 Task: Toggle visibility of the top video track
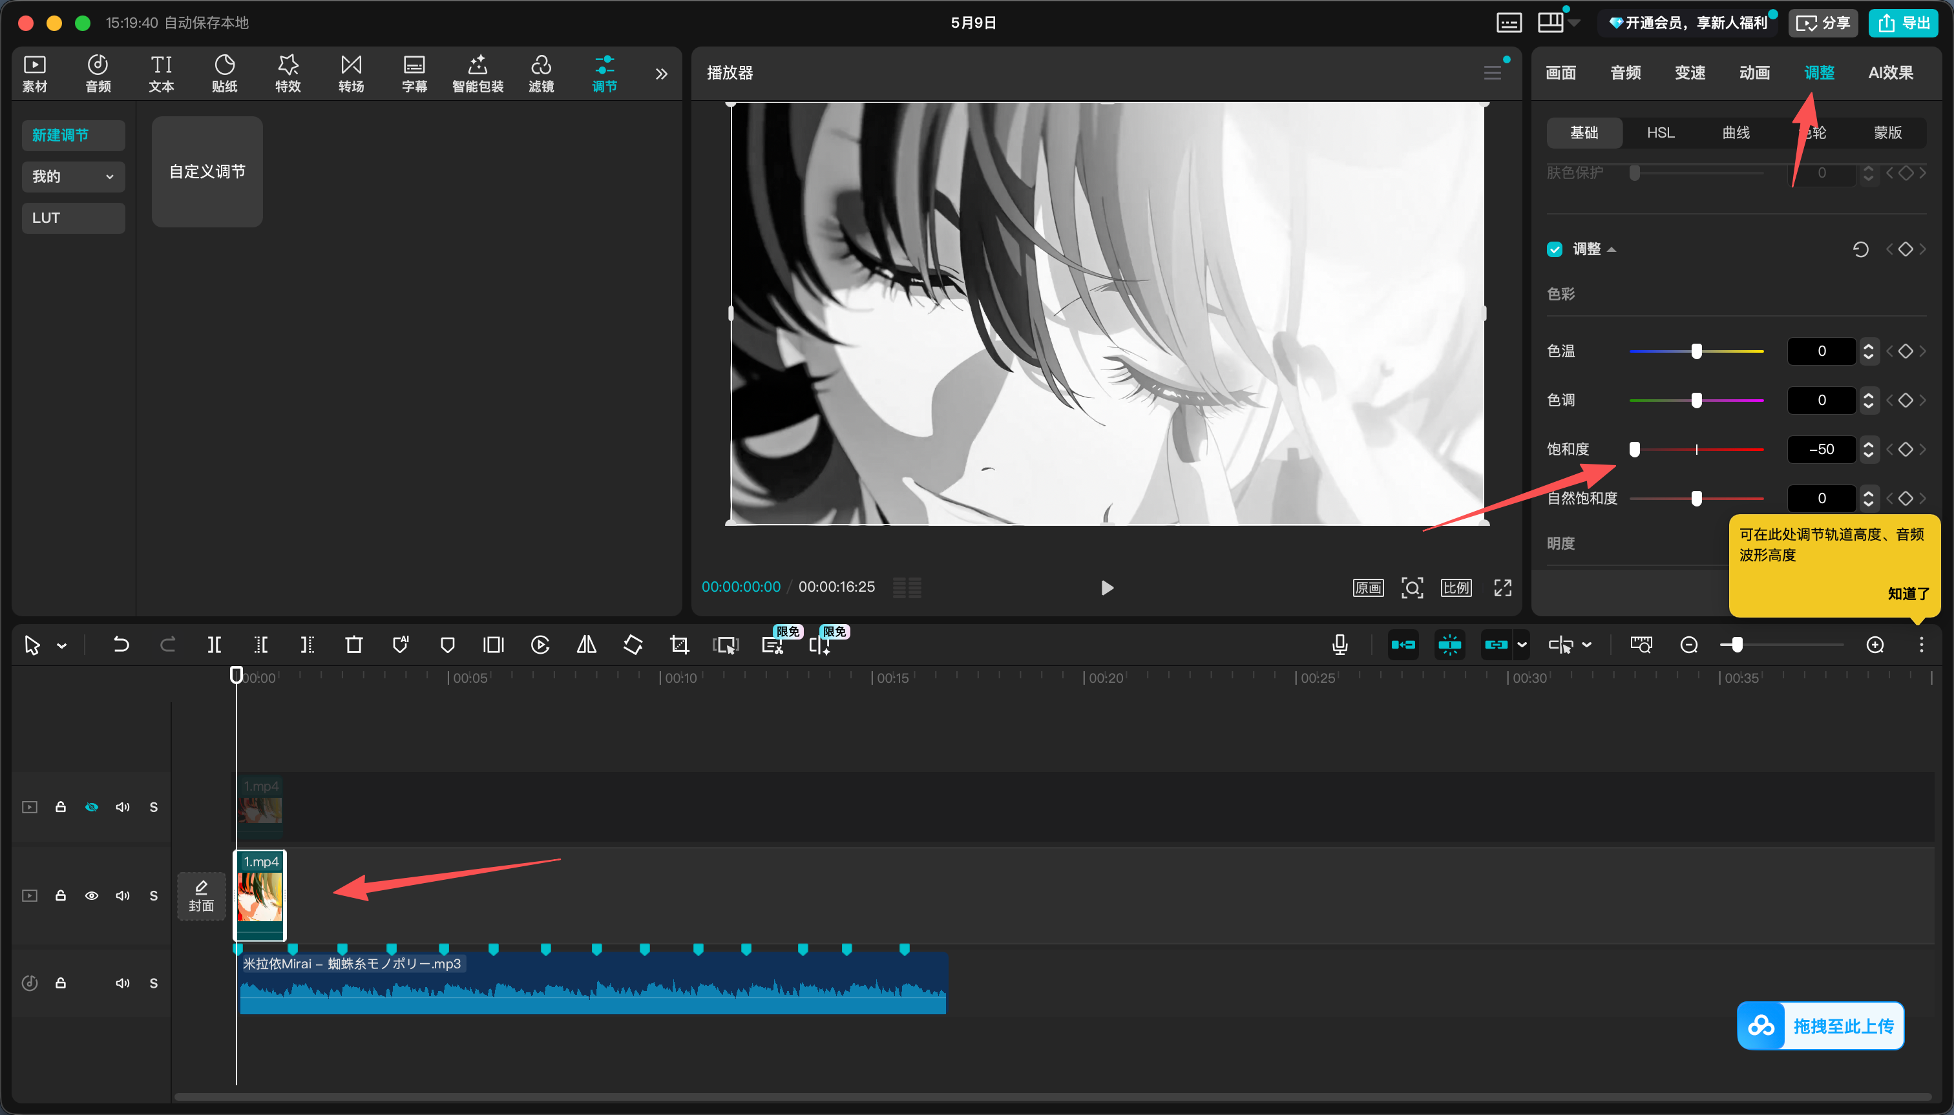(x=91, y=807)
